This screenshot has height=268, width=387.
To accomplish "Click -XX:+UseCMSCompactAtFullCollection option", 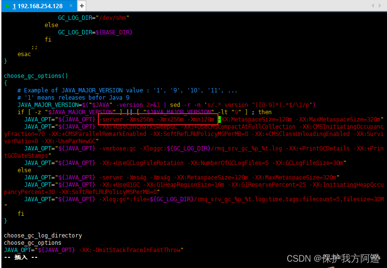I will (x=238, y=127).
